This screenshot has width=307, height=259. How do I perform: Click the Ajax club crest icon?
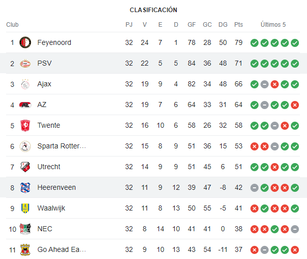coord(25,84)
